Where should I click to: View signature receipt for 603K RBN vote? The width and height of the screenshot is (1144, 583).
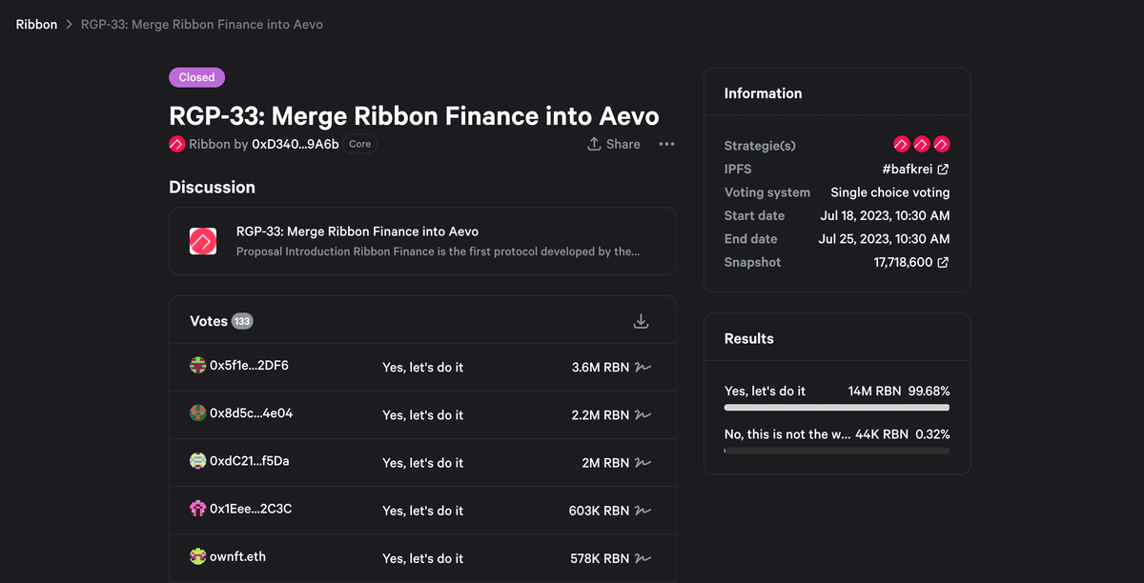click(643, 510)
